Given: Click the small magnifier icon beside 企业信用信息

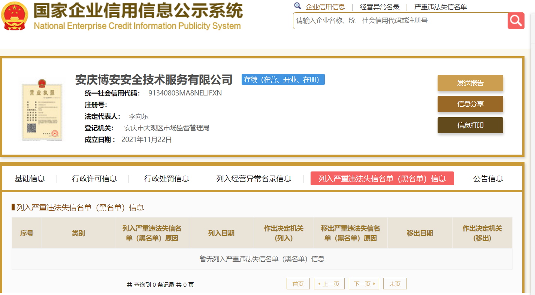Looking at the screenshot, I should (297, 6).
